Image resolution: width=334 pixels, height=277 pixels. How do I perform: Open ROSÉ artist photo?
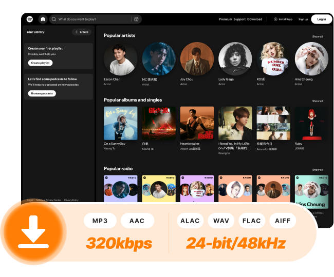273,59
